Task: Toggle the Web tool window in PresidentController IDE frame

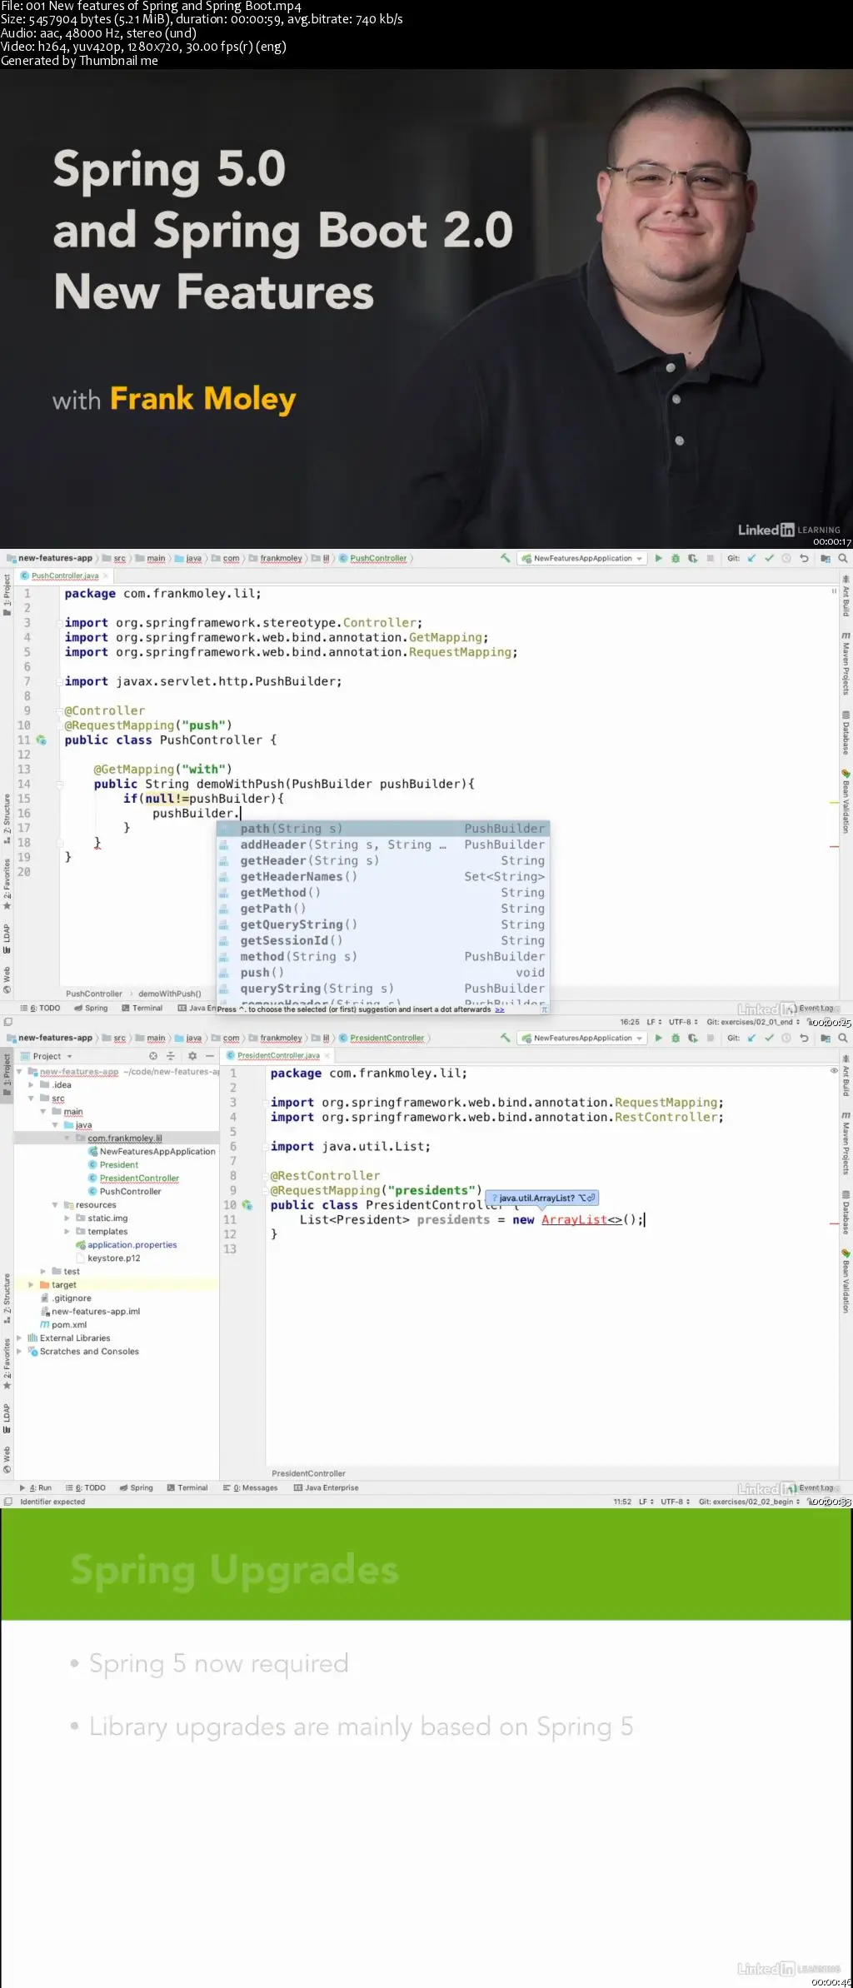Action: tap(7, 1460)
